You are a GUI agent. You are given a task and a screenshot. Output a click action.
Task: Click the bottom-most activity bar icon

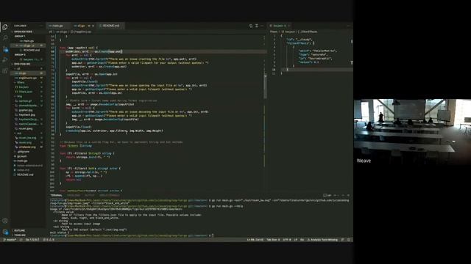tap(5, 232)
